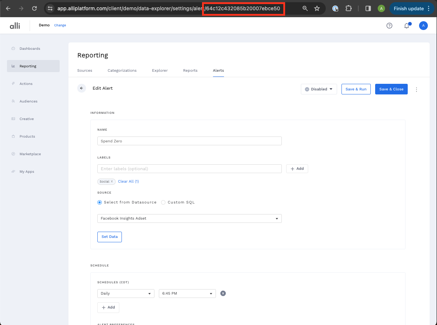Click the browser forward arrow
Image resolution: width=437 pixels, height=325 pixels.
(21, 9)
